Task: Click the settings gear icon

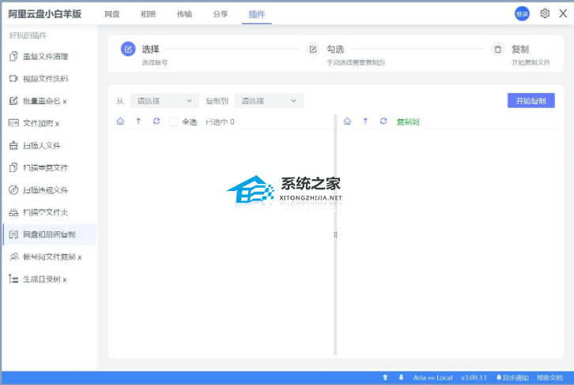Action: coord(545,13)
